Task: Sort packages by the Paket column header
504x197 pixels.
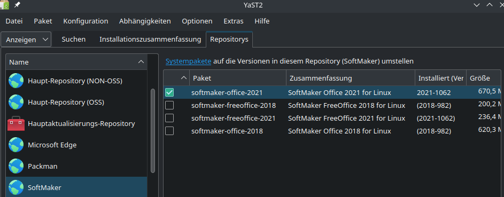Action: [238, 78]
